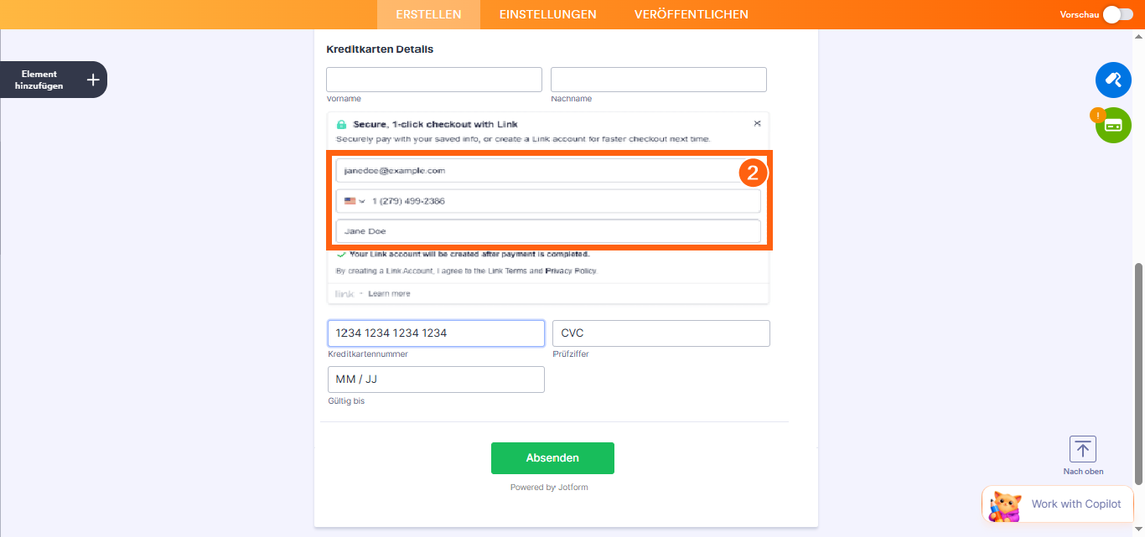Open the EINSTELLUNGEN tab
The width and height of the screenshot is (1145, 537).
coord(547,14)
